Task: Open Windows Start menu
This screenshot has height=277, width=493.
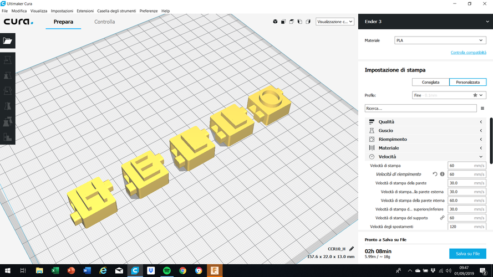Action: (8, 270)
